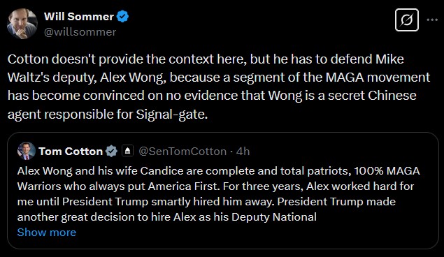This screenshot has width=444, height=257.
Task: Click the 'Signal-gate.' text in Sommer's post
Action: (x=172, y=115)
